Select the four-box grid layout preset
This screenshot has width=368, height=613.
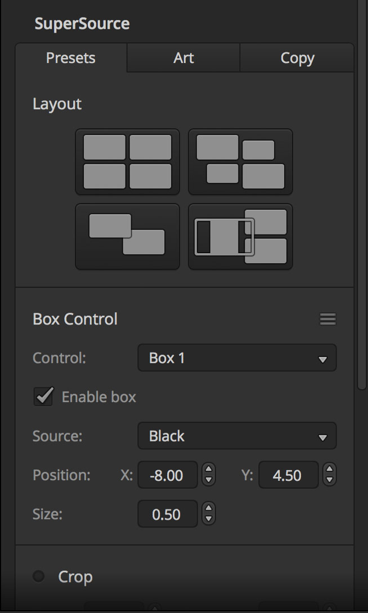point(127,162)
